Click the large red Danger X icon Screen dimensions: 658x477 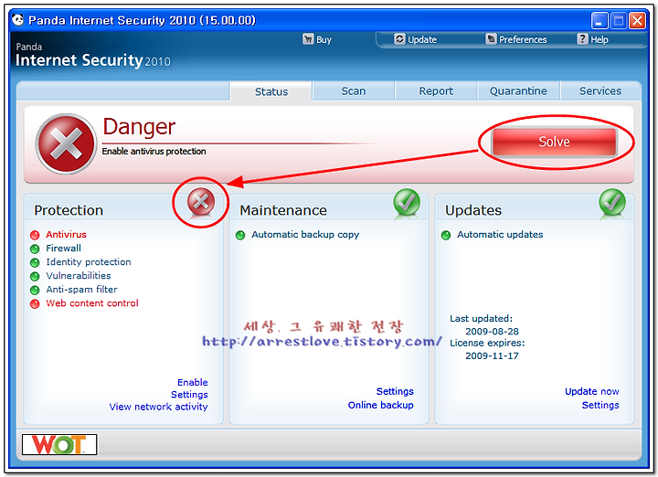click(66, 143)
